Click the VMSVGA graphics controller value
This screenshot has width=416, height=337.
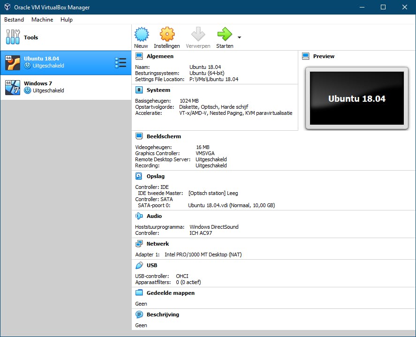pyautogui.click(x=205, y=153)
